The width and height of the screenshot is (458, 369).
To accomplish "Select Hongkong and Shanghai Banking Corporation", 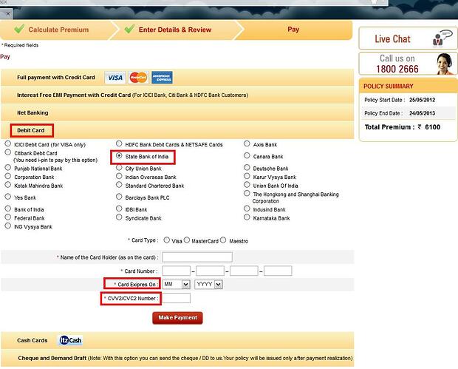I will coord(247,193).
